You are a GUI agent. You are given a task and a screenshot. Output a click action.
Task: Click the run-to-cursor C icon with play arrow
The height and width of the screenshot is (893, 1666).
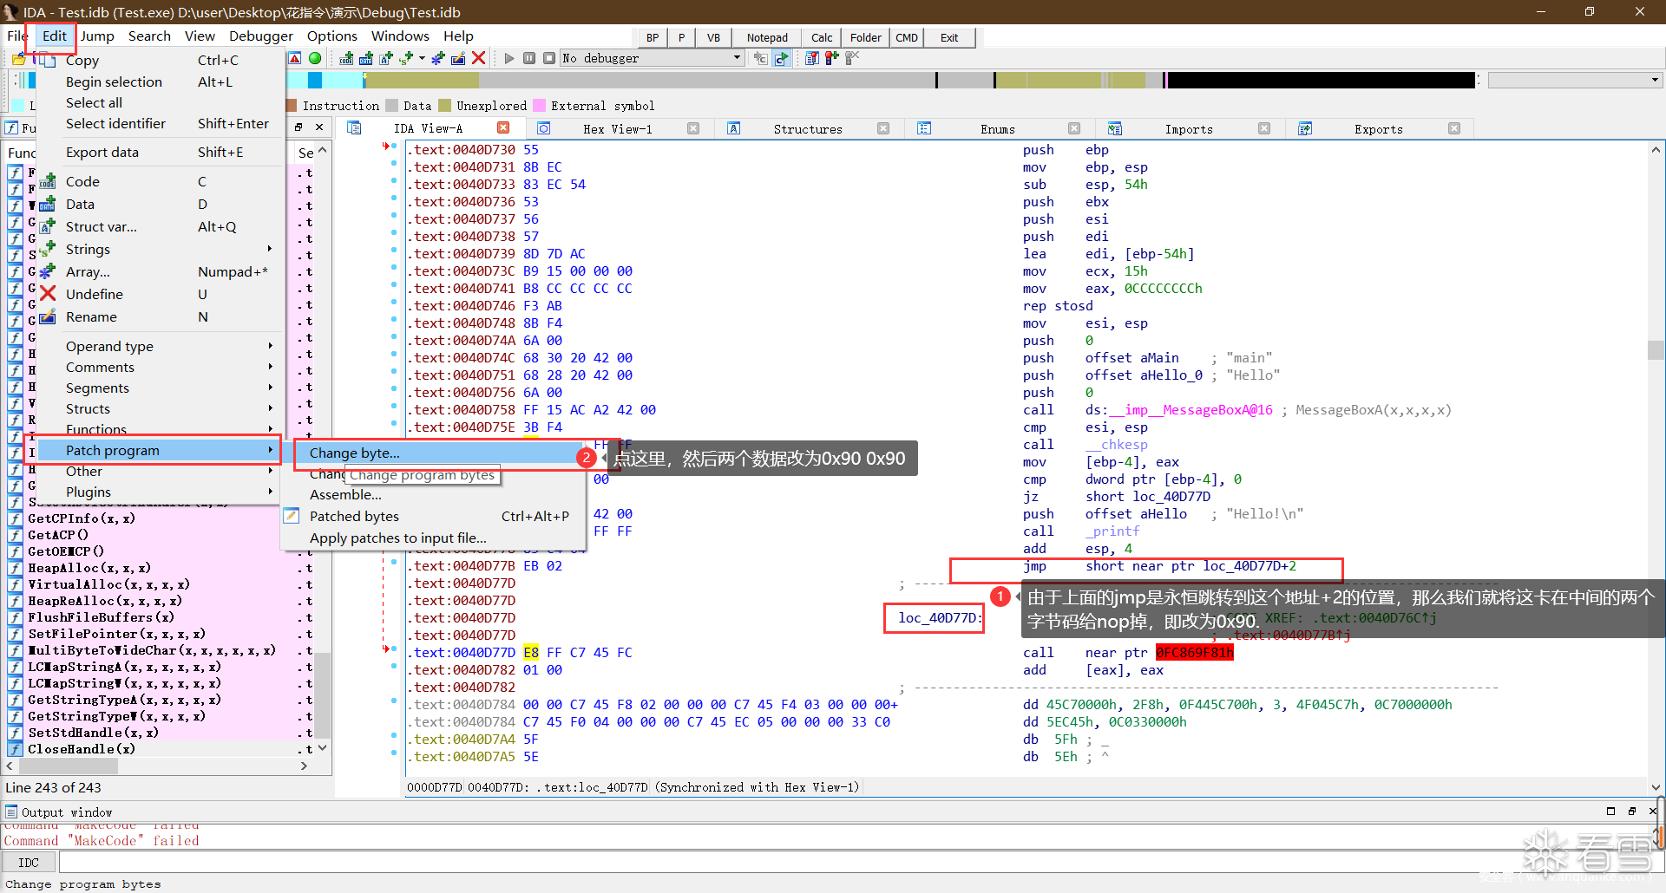pyautogui.click(x=781, y=58)
